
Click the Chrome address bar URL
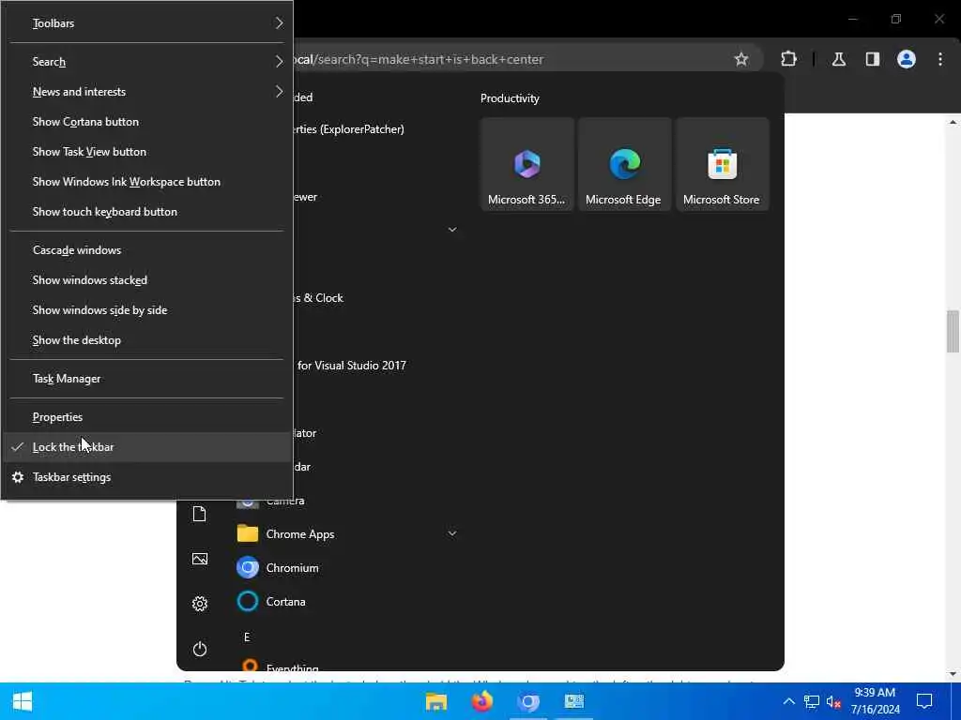419,59
